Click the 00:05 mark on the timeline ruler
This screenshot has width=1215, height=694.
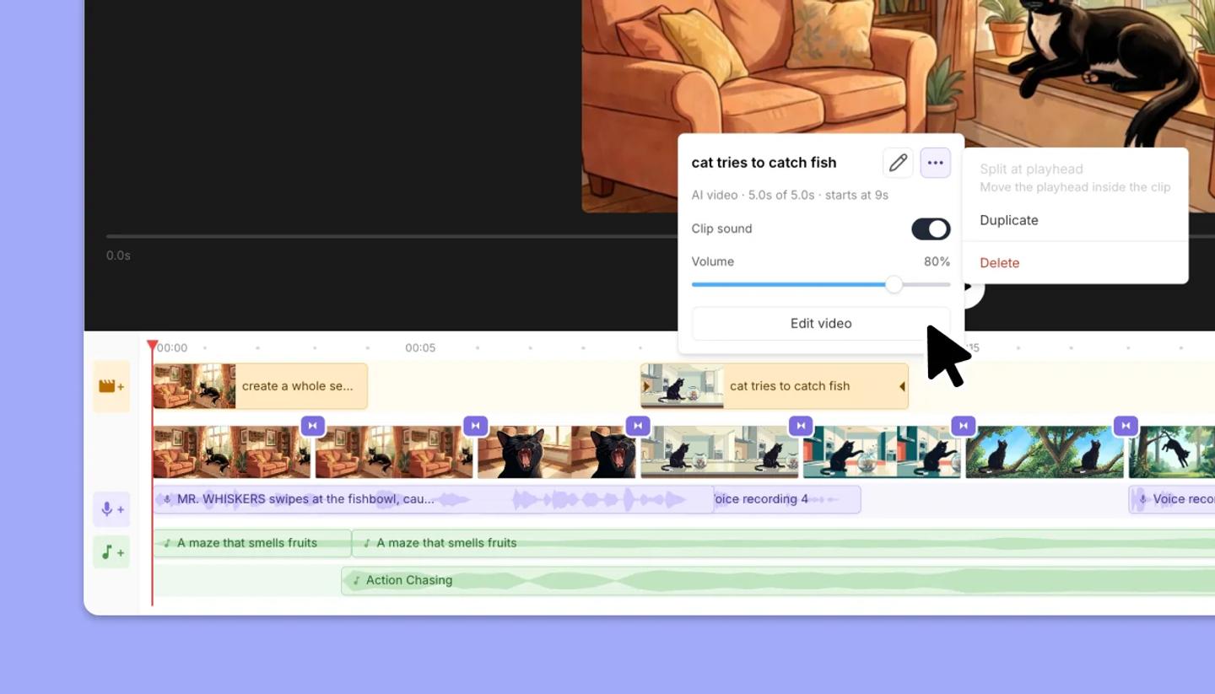420,347
